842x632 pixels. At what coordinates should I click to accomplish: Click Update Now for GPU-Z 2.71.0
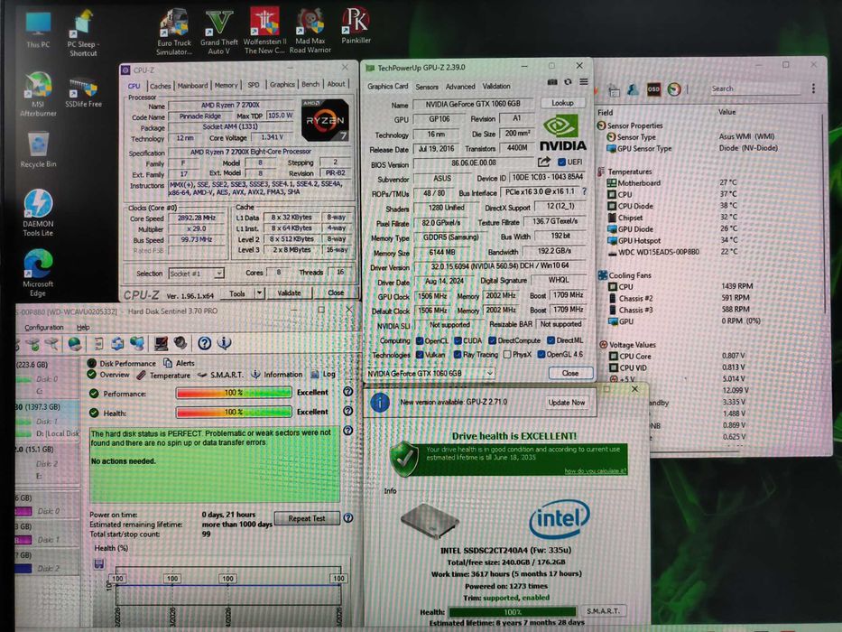[x=566, y=403]
